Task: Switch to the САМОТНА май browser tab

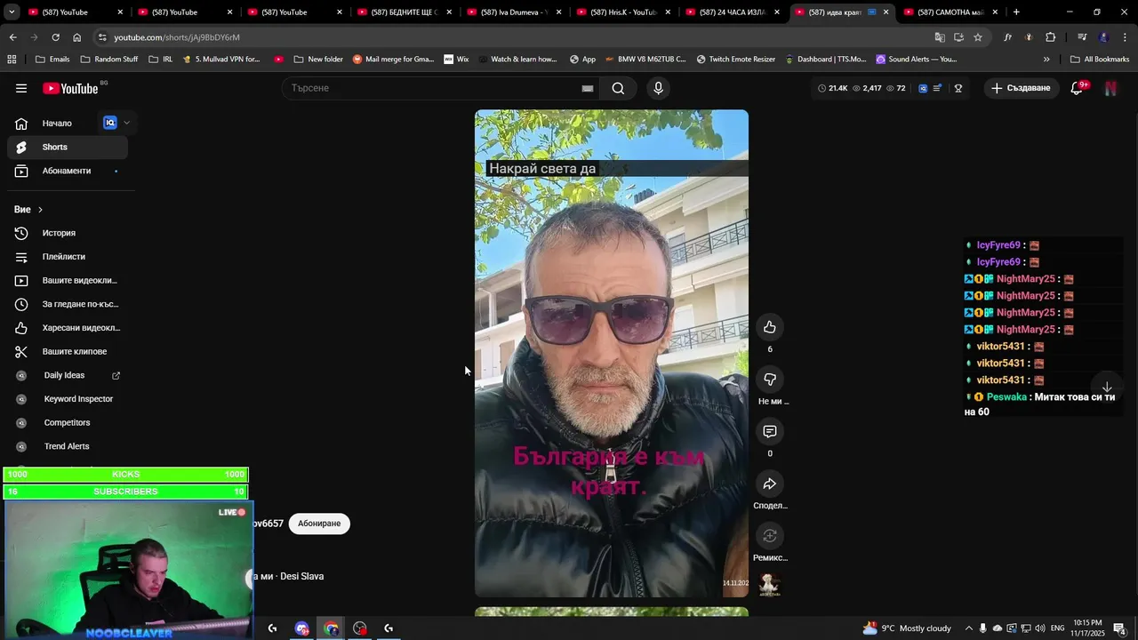Action: [x=950, y=12]
